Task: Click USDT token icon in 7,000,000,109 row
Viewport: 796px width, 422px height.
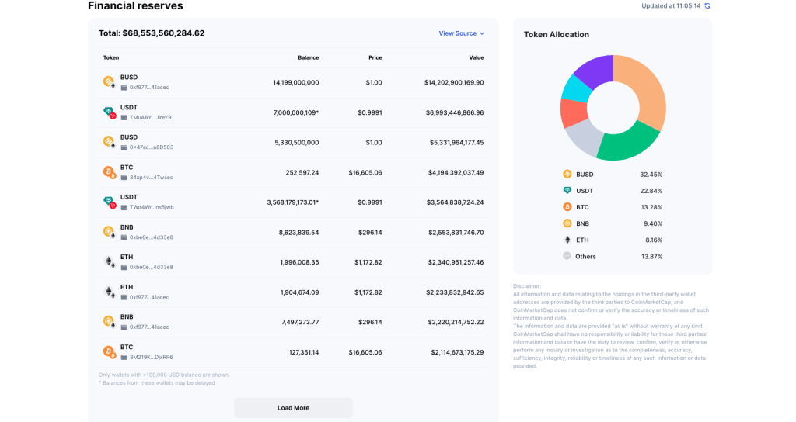Action: pyautogui.click(x=109, y=112)
